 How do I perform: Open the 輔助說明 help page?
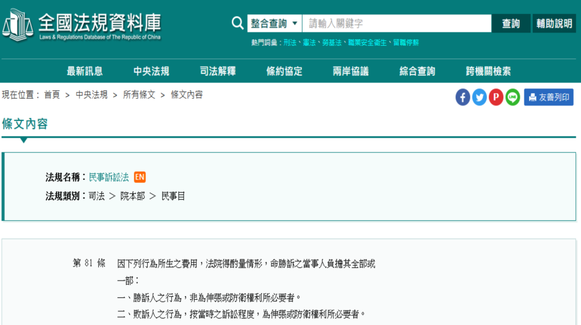click(554, 23)
